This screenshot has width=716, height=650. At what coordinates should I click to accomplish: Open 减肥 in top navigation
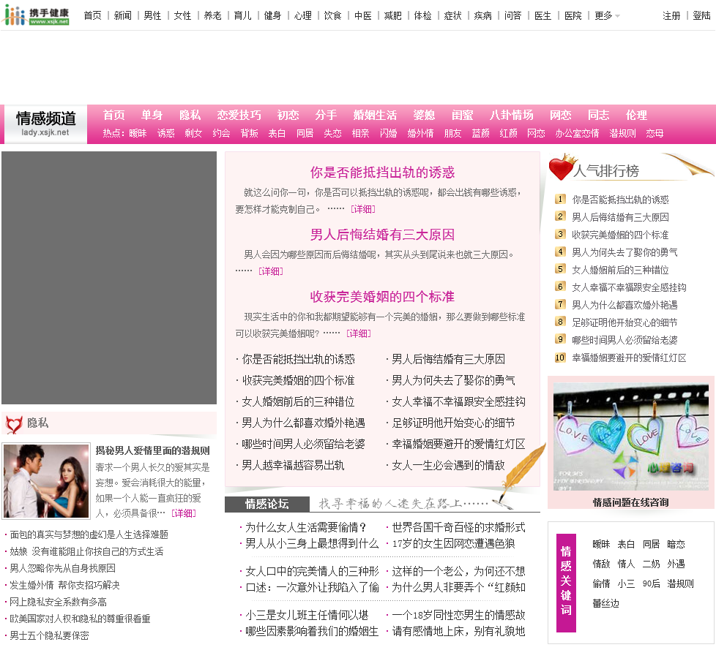coord(392,15)
